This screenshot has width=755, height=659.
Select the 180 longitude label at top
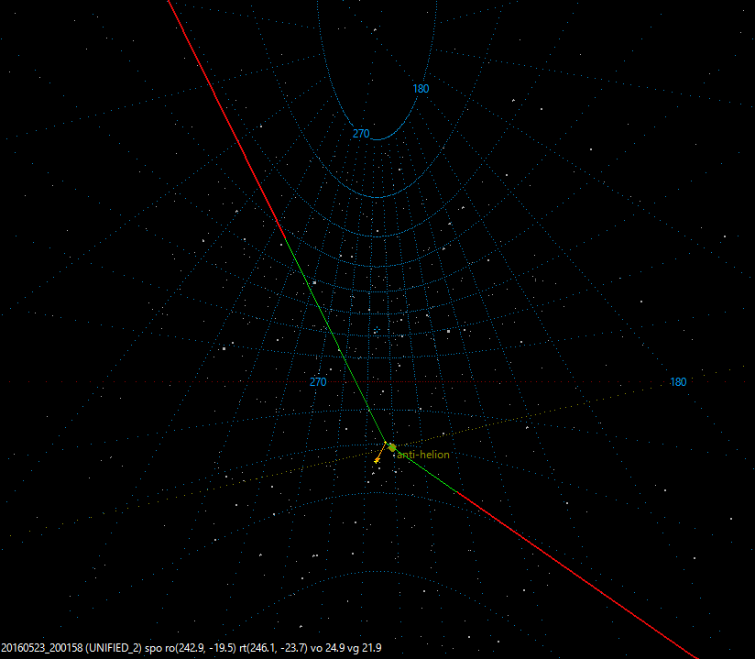pos(420,90)
